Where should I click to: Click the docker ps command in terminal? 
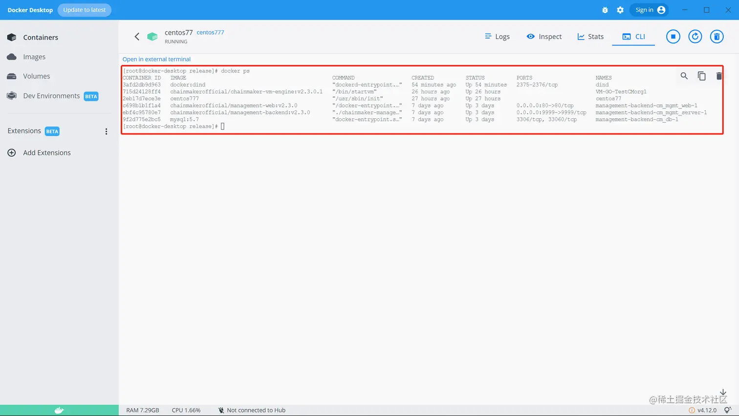(x=235, y=71)
